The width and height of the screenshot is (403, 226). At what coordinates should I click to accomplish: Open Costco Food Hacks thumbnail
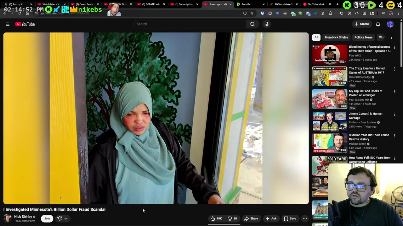click(330, 99)
